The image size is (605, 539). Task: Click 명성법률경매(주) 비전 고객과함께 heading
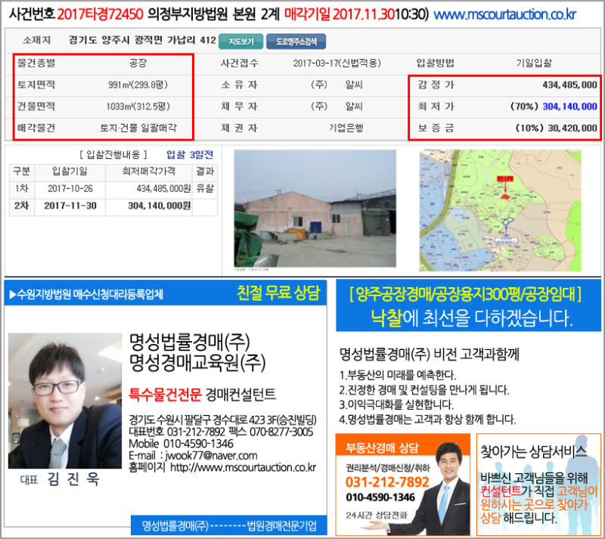click(429, 355)
